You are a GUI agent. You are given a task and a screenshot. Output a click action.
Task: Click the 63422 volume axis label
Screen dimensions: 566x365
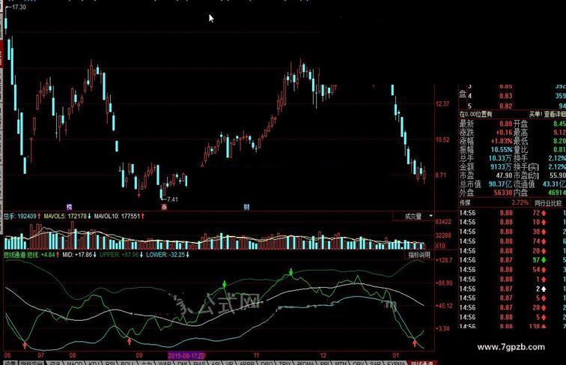[x=443, y=222]
